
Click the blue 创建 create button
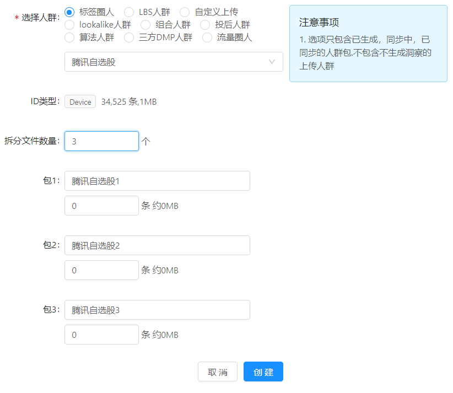pos(263,372)
